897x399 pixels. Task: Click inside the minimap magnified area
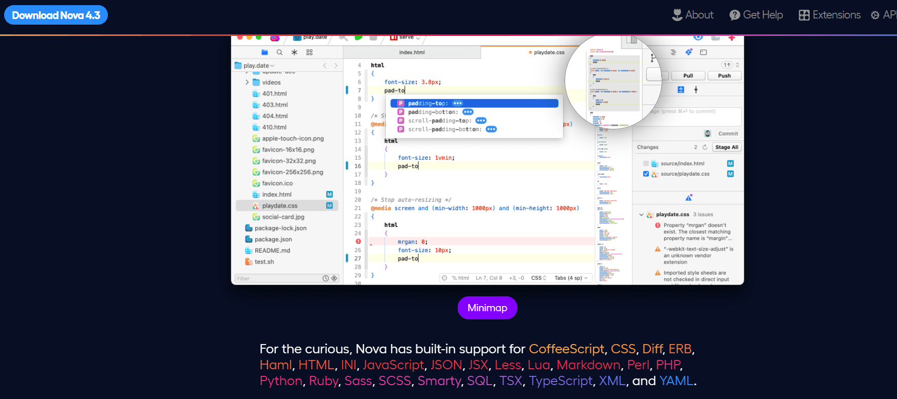[x=613, y=80]
